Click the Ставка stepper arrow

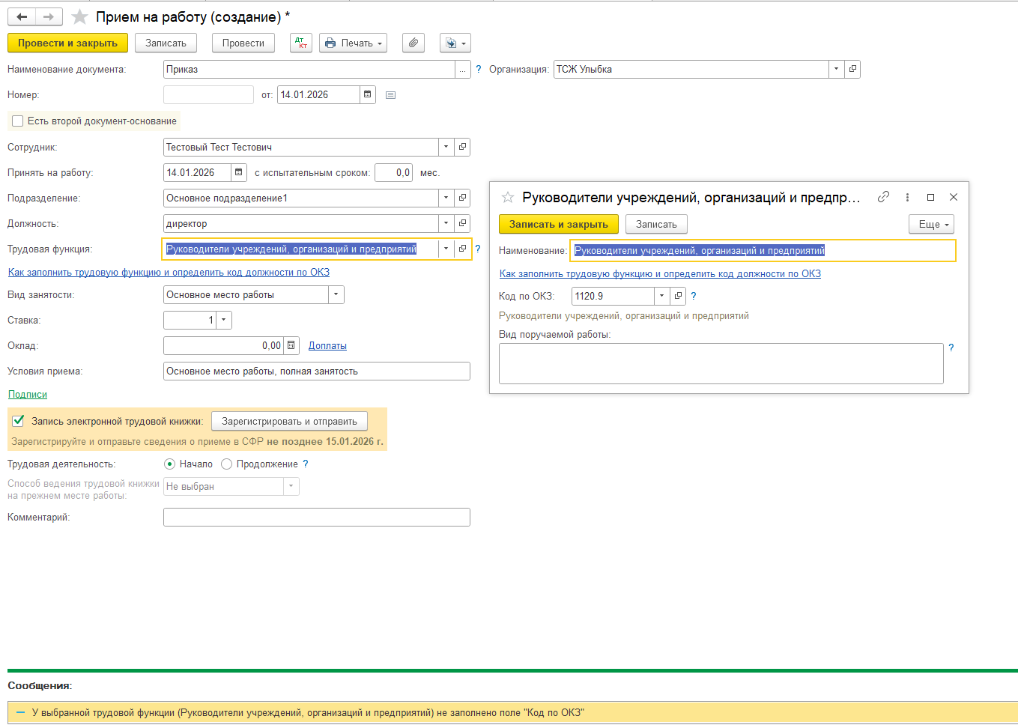point(223,320)
